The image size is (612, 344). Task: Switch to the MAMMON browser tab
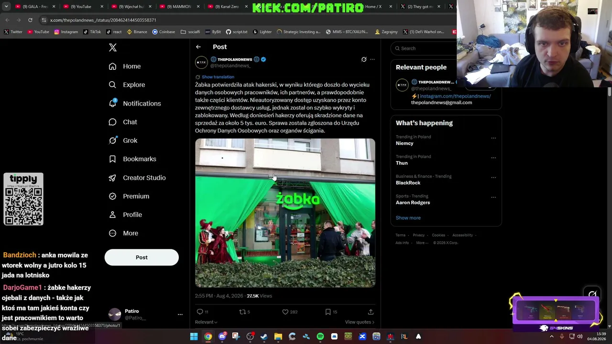179,7
